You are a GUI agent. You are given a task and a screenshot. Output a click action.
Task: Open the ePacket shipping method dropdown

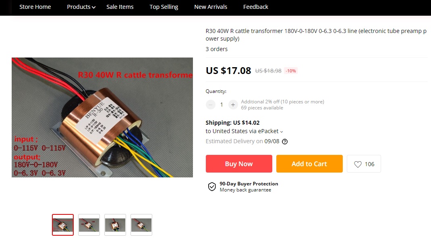[244, 131]
